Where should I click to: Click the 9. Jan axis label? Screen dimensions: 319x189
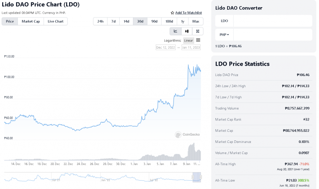pos(187,164)
